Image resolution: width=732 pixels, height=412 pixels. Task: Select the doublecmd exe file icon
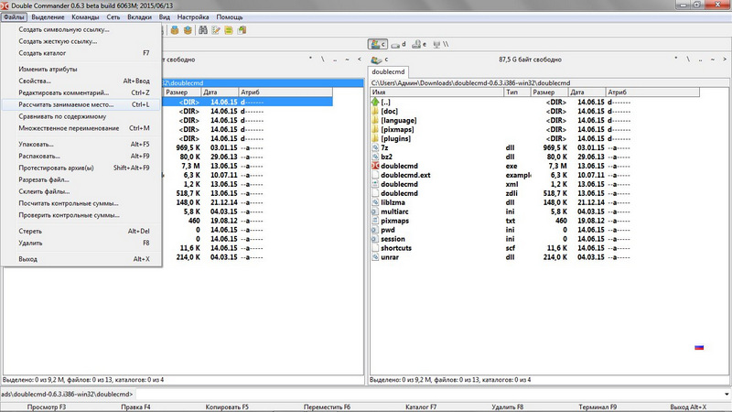click(x=375, y=166)
